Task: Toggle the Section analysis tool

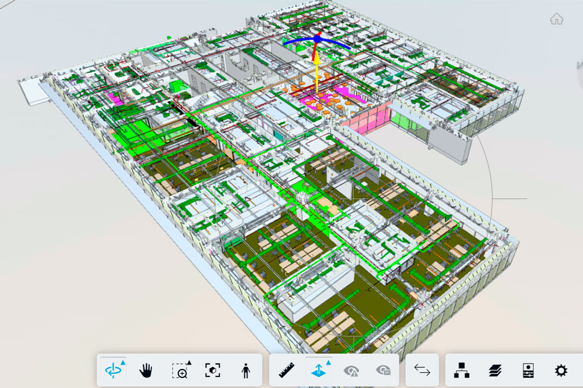Action: 318,371
